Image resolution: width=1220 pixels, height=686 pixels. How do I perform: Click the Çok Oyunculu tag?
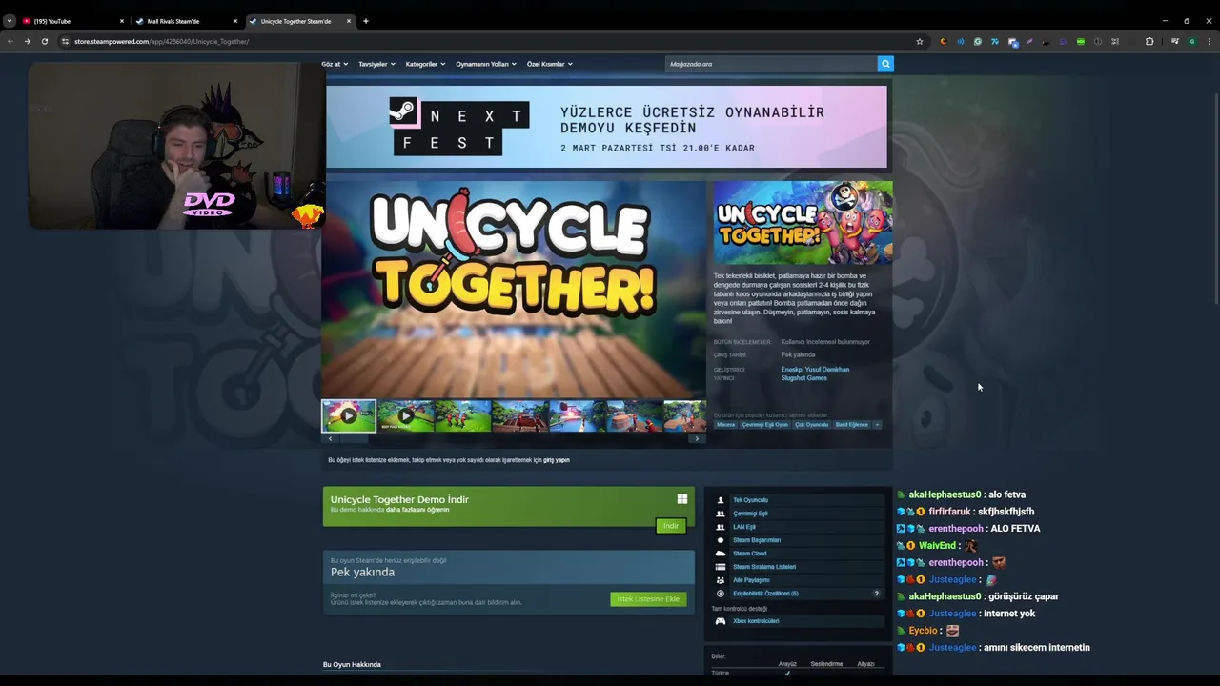[x=811, y=425]
